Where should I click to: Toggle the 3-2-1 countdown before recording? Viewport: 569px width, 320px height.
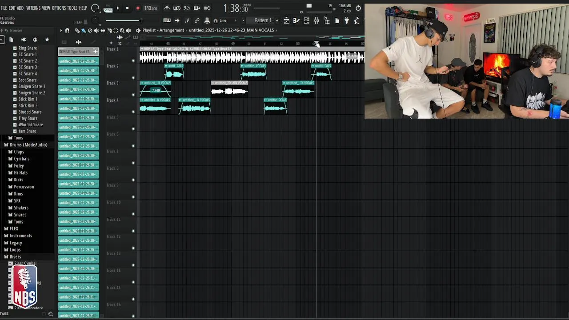(187, 8)
